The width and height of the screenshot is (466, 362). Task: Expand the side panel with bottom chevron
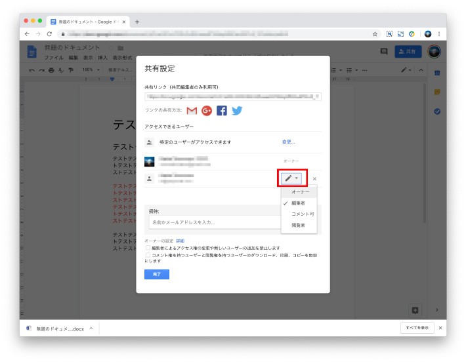436,310
